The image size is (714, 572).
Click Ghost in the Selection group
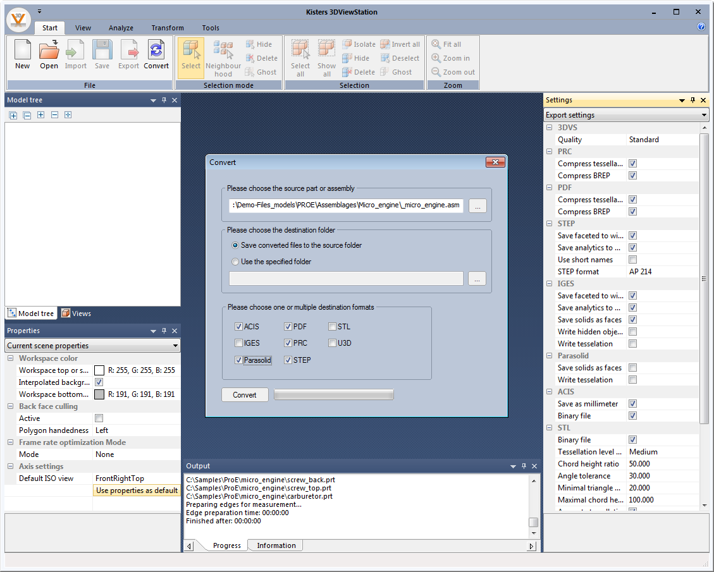click(396, 72)
